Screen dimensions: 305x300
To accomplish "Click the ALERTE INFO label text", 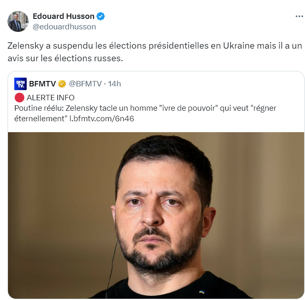I will click(51, 98).
